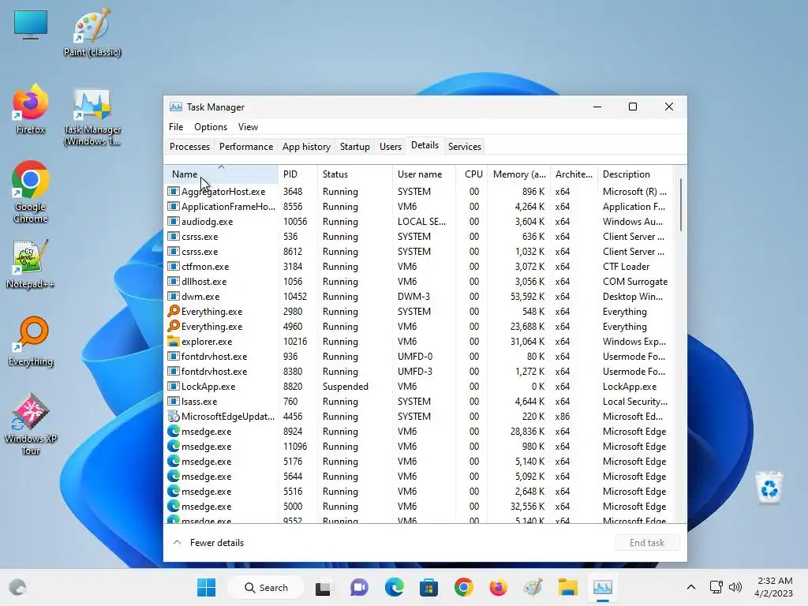This screenshot has height=606, width=808.
Task: Collapse Task Manager with Fewer details
Action: (x=208, y=543)
